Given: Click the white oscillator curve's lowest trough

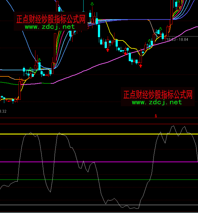Looking at the screenshot, I should pos(136,208).
